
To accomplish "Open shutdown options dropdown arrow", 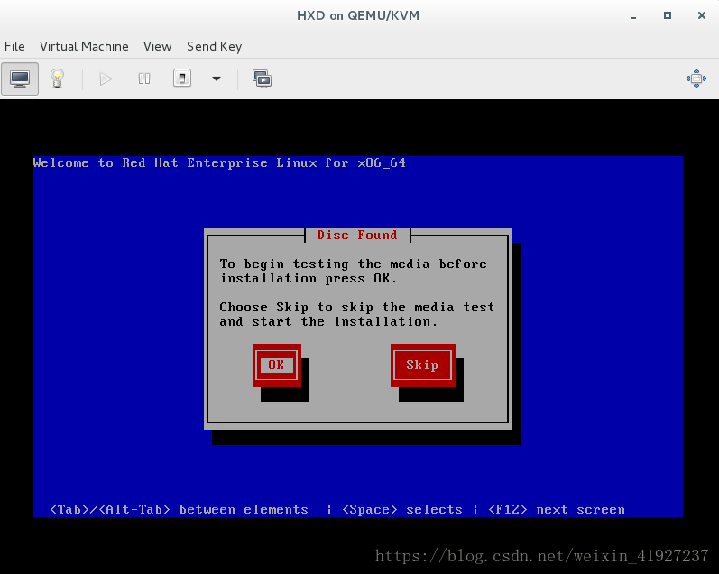I will pos(217,79).
